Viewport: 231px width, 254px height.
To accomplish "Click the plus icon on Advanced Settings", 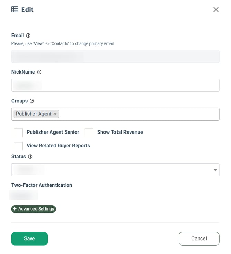I will [x=14, y=209].
